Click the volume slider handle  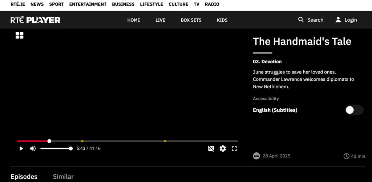pos(71,148)
